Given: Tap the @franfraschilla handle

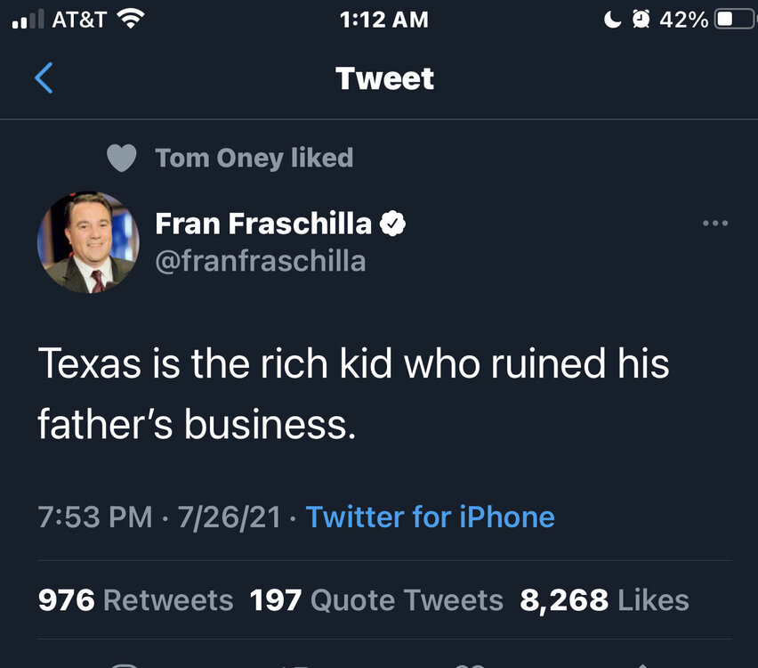Looking at the screenshot, I should pos(260,261).
